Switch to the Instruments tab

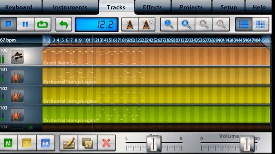[70, 7]
